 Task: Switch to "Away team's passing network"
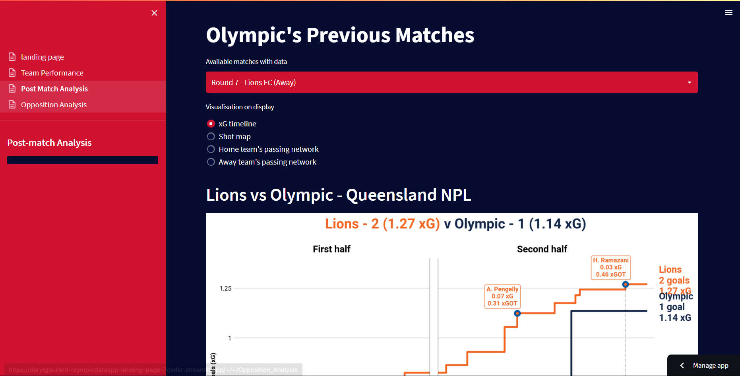211,162
